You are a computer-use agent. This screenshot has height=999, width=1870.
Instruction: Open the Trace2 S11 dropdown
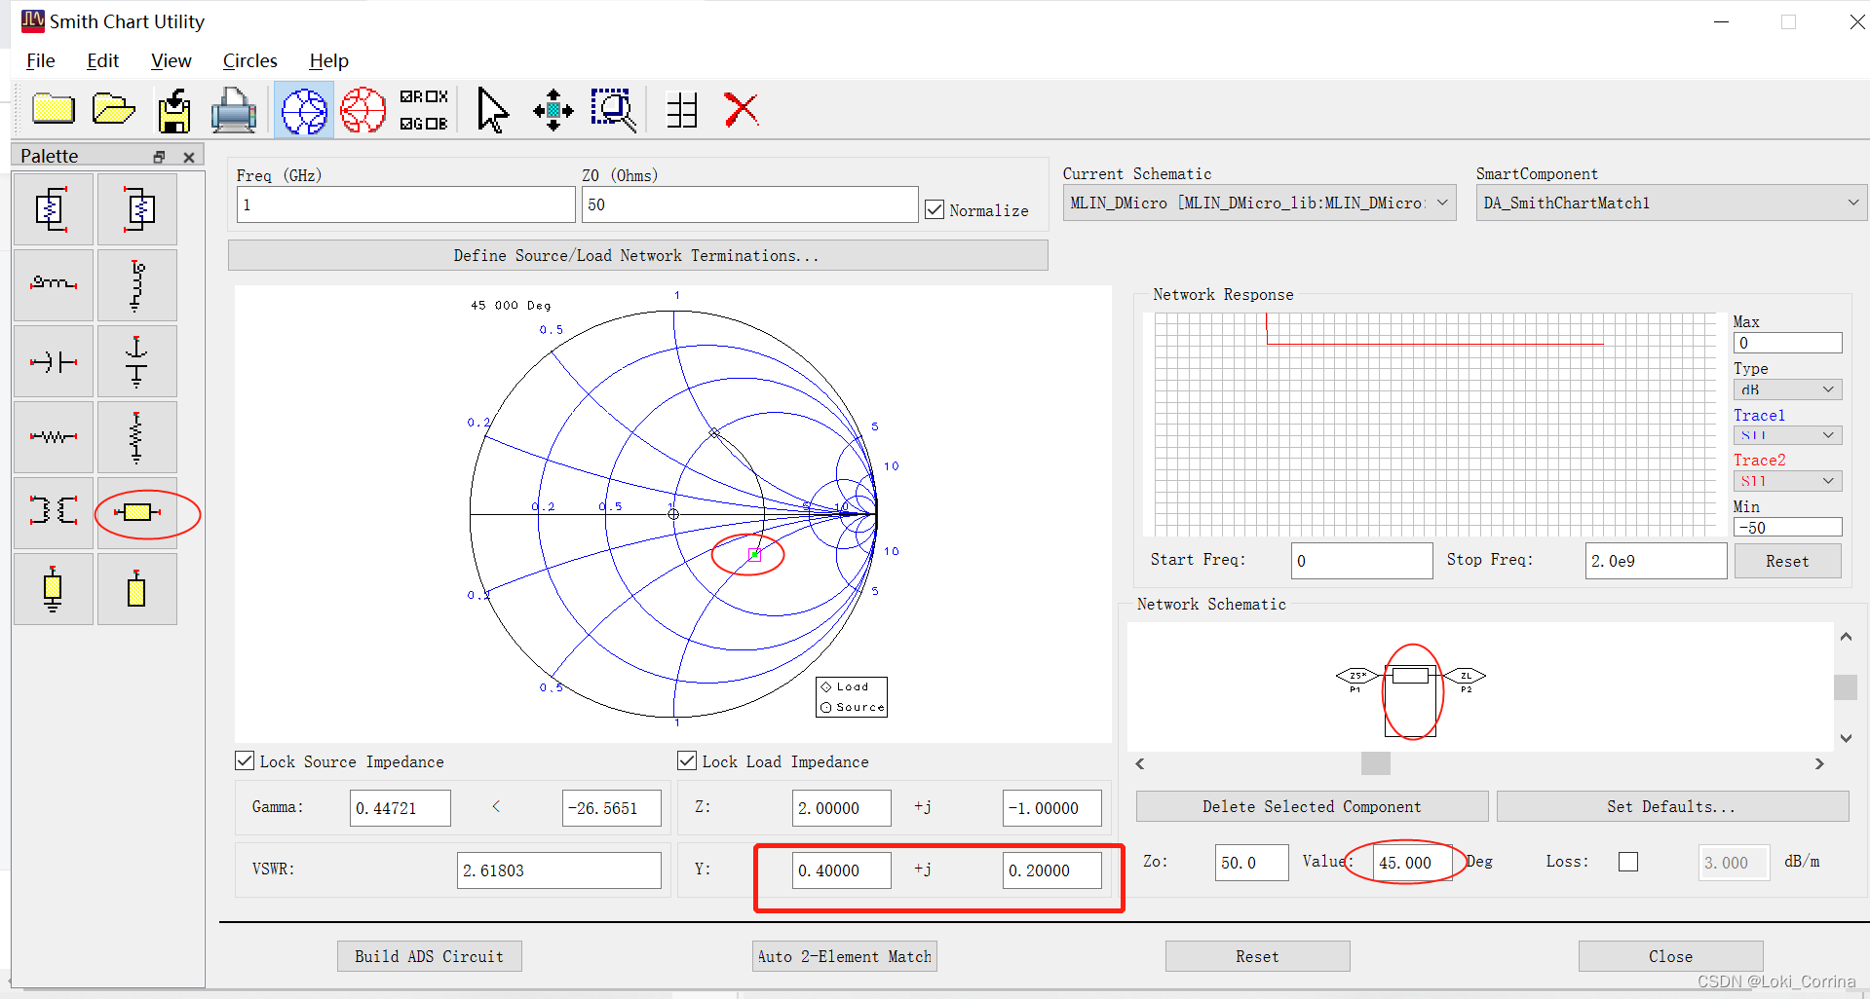point(1787,481)
